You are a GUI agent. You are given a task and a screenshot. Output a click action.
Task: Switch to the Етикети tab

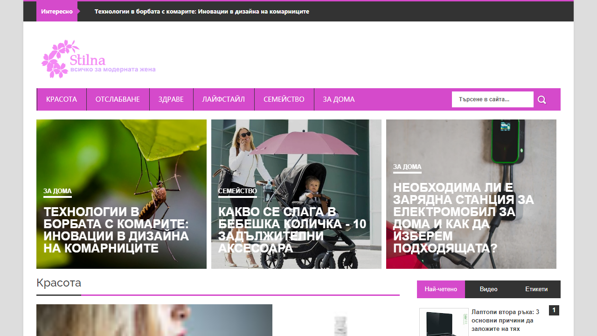[x=536, y=289]
